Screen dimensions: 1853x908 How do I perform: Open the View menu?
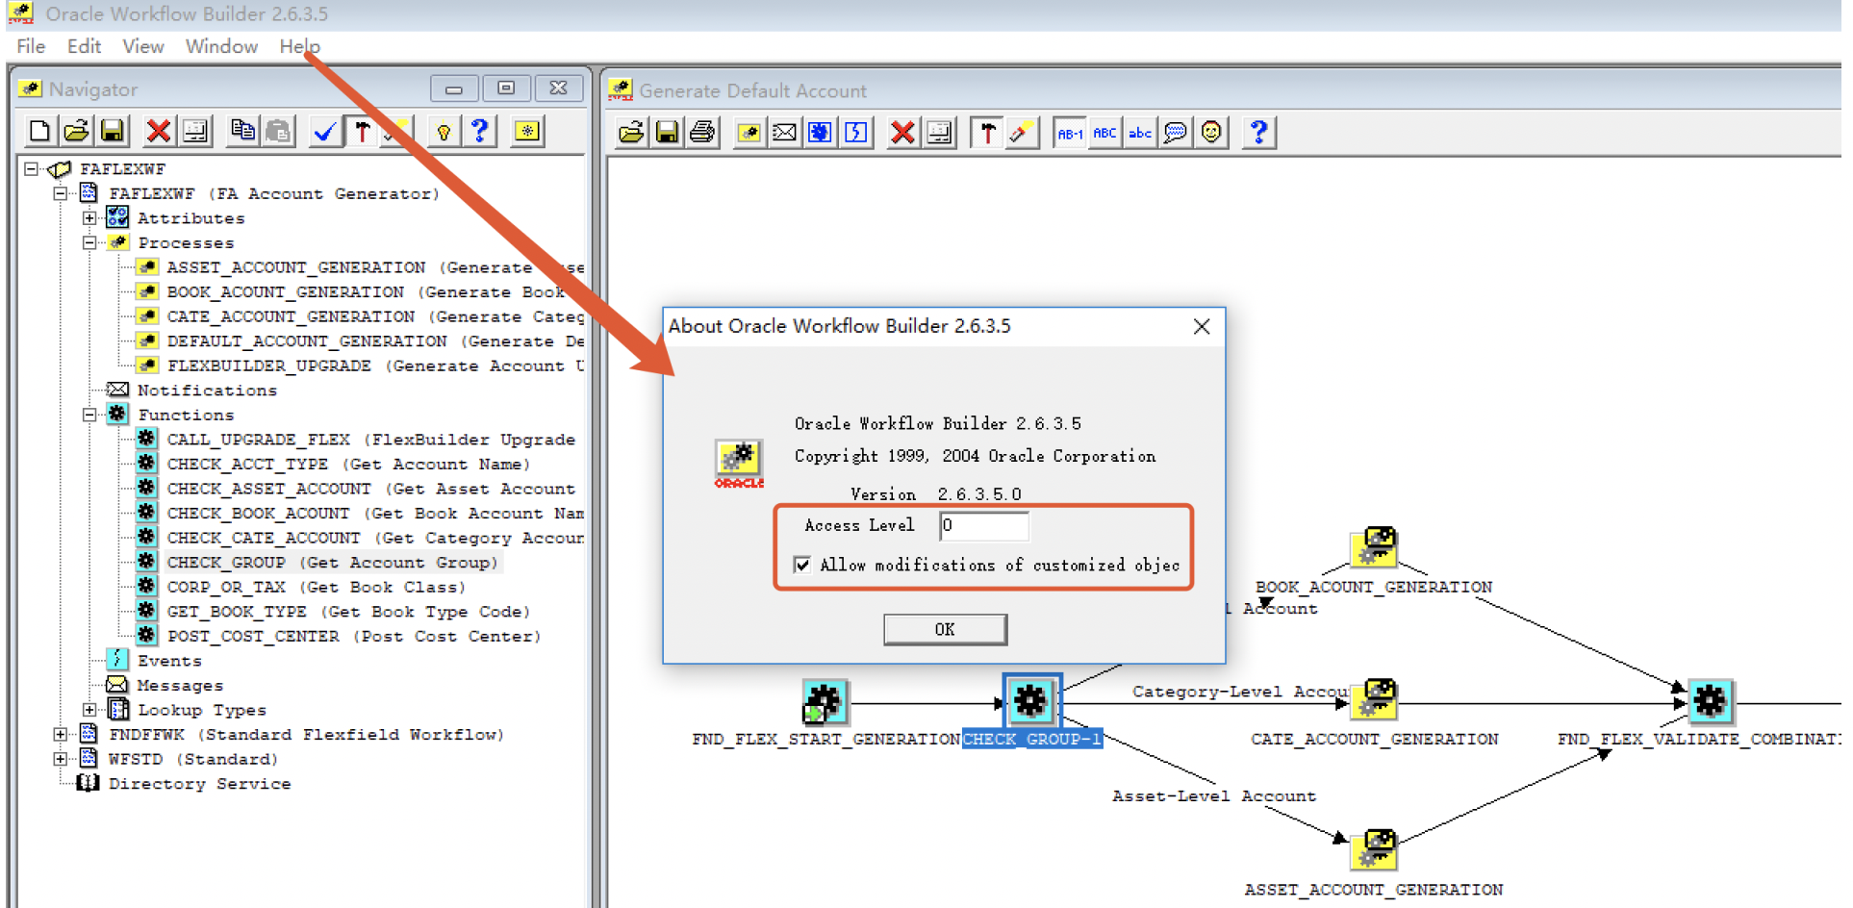143,46
